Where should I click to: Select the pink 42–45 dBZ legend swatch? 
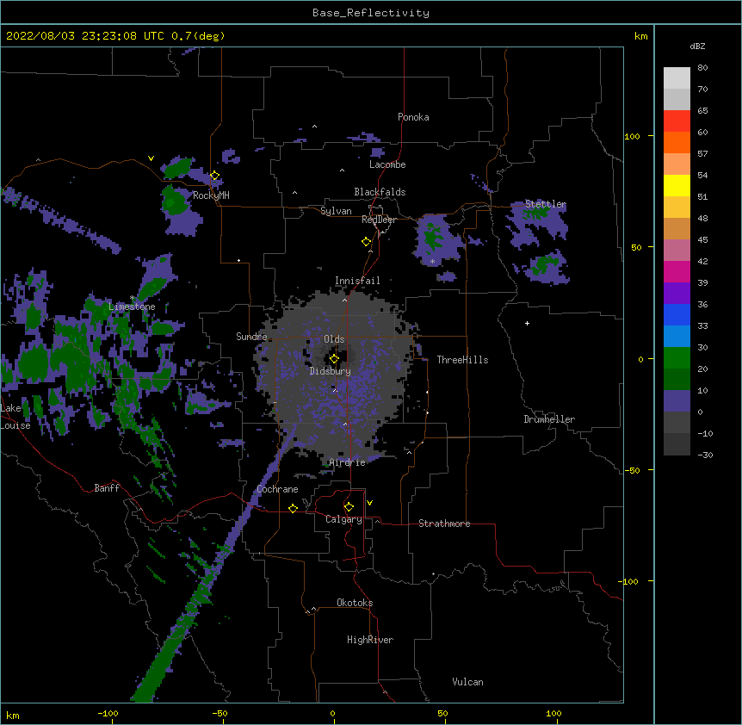point(677,251)
